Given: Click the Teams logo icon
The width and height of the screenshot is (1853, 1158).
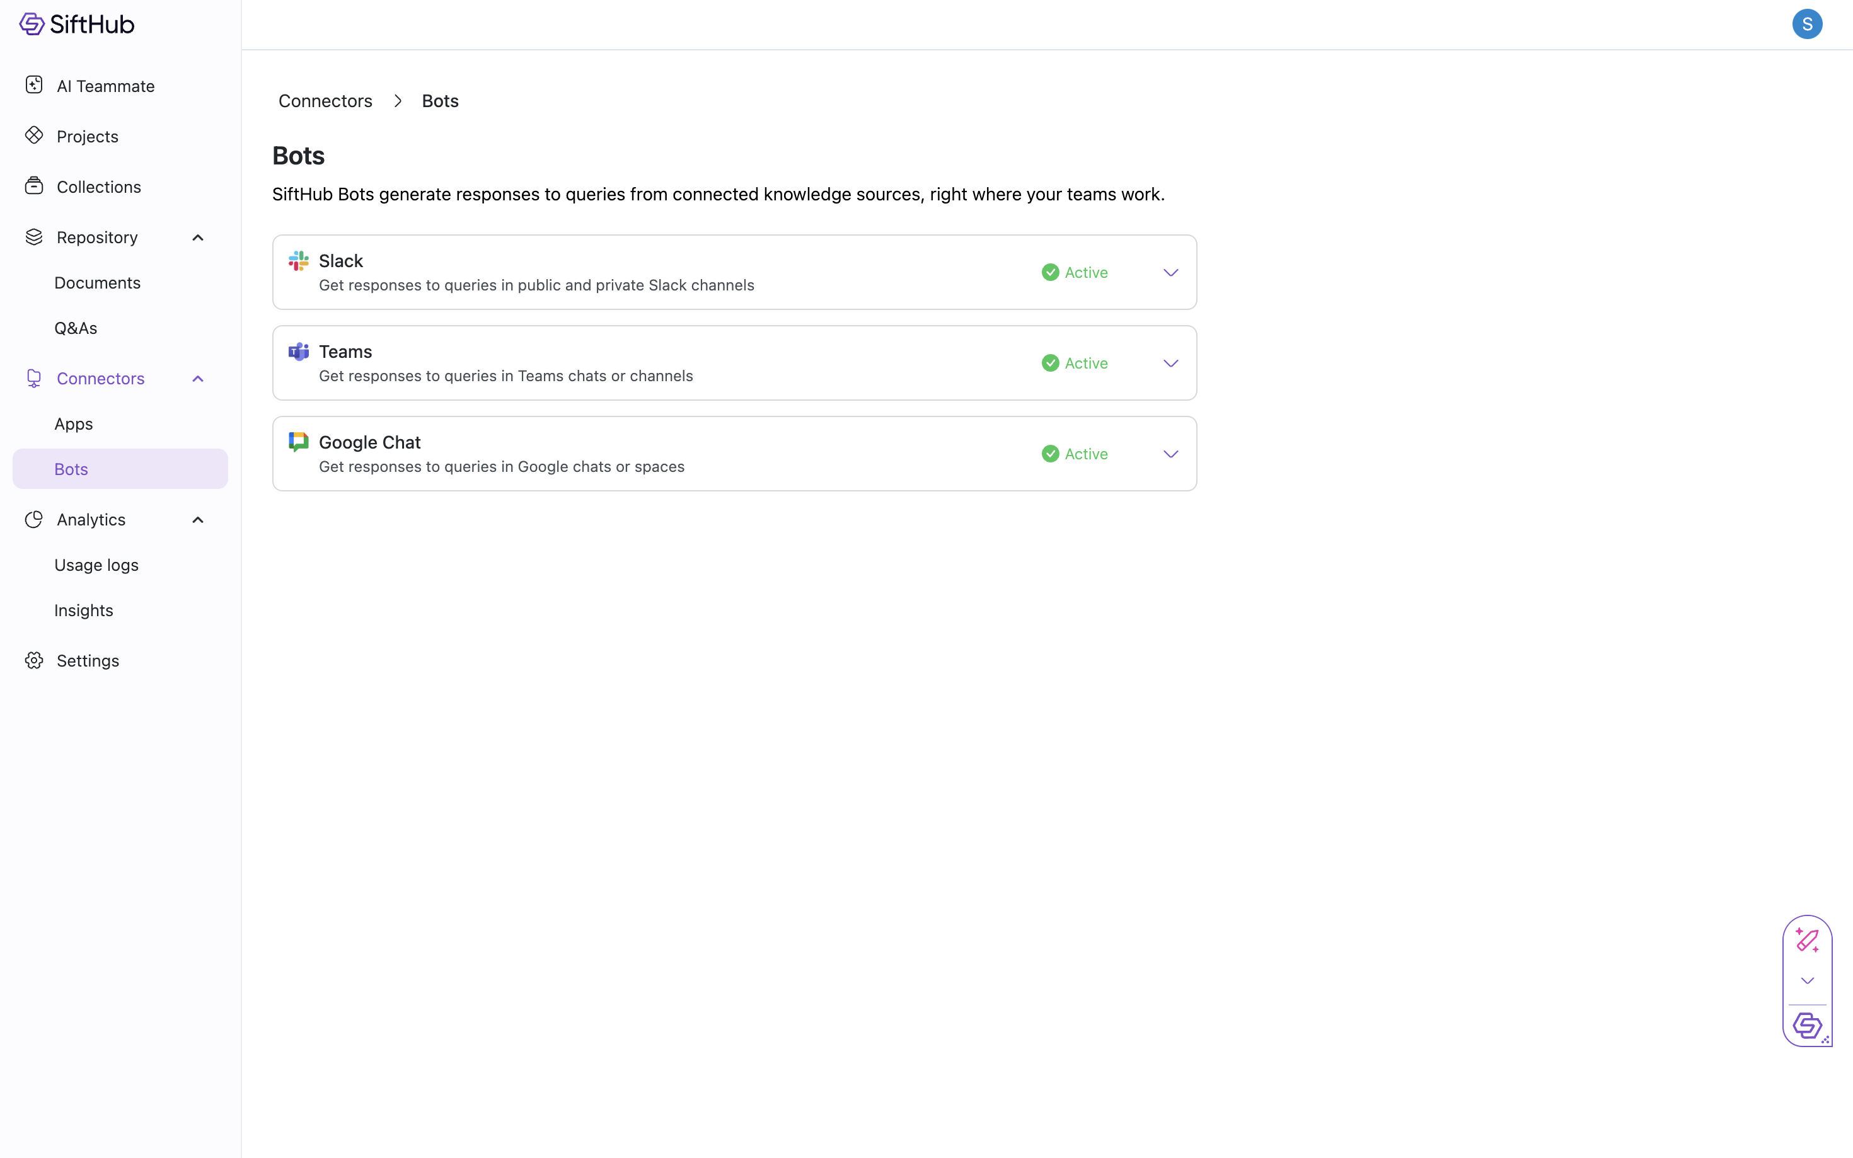Looking at the screenshot, I should [x=298, y=352].
